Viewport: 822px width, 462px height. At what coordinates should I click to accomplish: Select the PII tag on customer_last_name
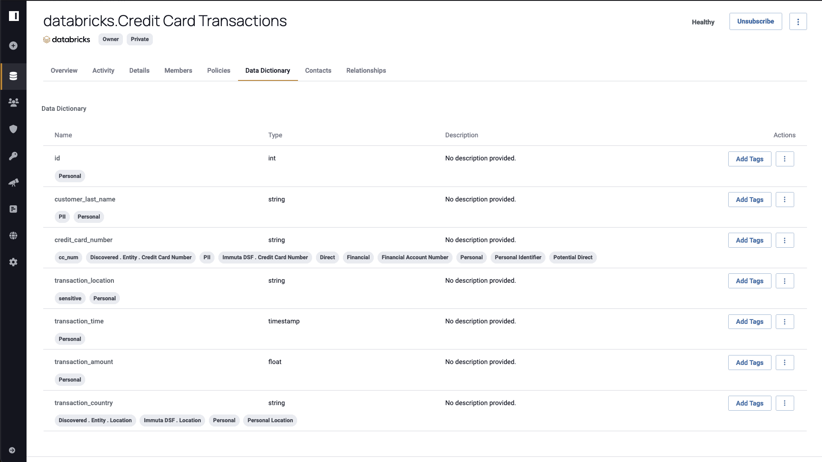(x=62, y=216)
